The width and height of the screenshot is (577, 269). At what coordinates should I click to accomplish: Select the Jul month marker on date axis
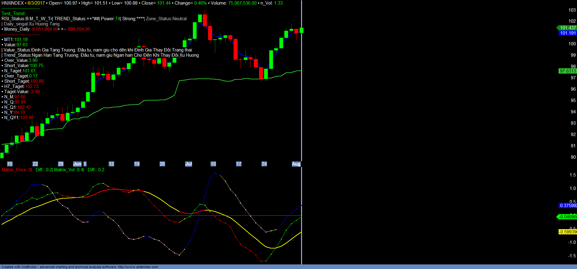[x=188, y=164]
